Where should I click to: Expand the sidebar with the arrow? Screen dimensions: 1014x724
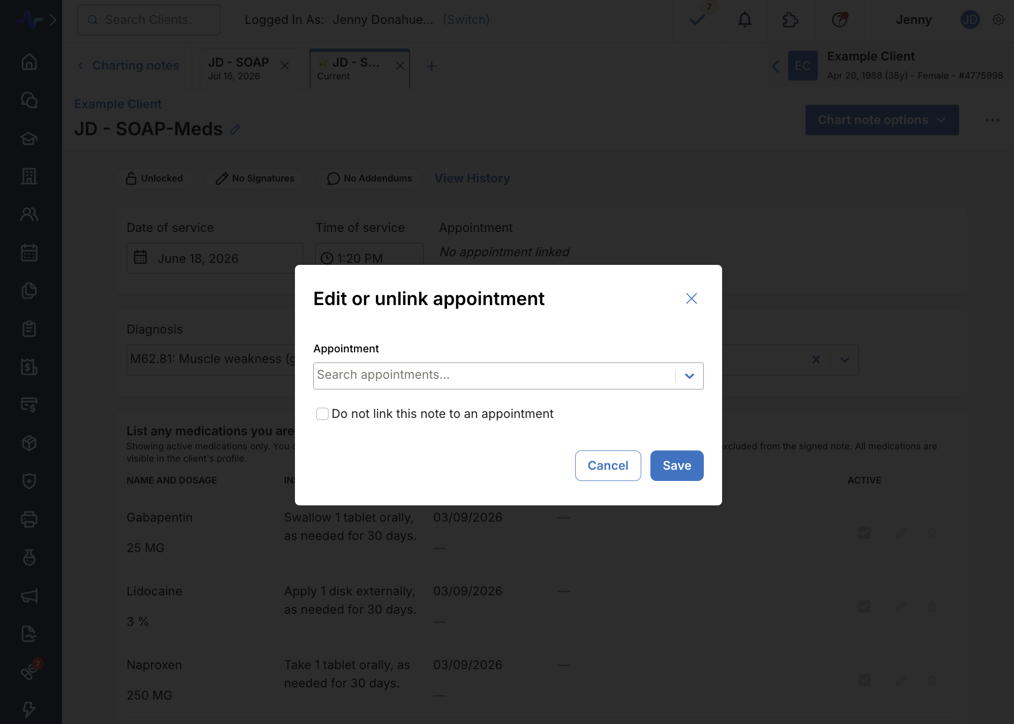point(52,20)
